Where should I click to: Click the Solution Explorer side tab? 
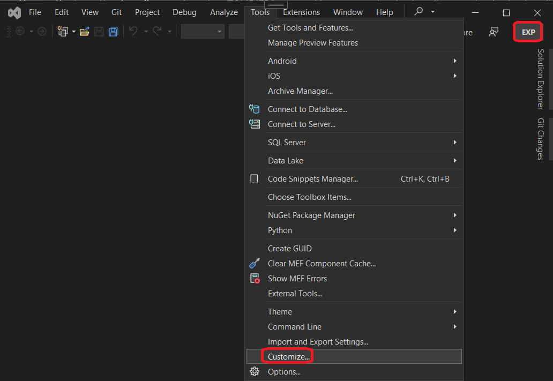click(539, 79)
